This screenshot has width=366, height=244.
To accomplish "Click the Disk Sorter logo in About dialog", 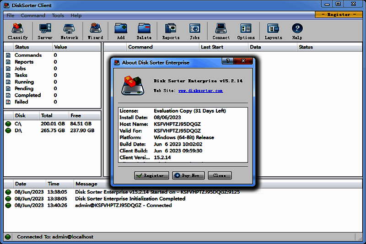I will click(x=133, y=85).
